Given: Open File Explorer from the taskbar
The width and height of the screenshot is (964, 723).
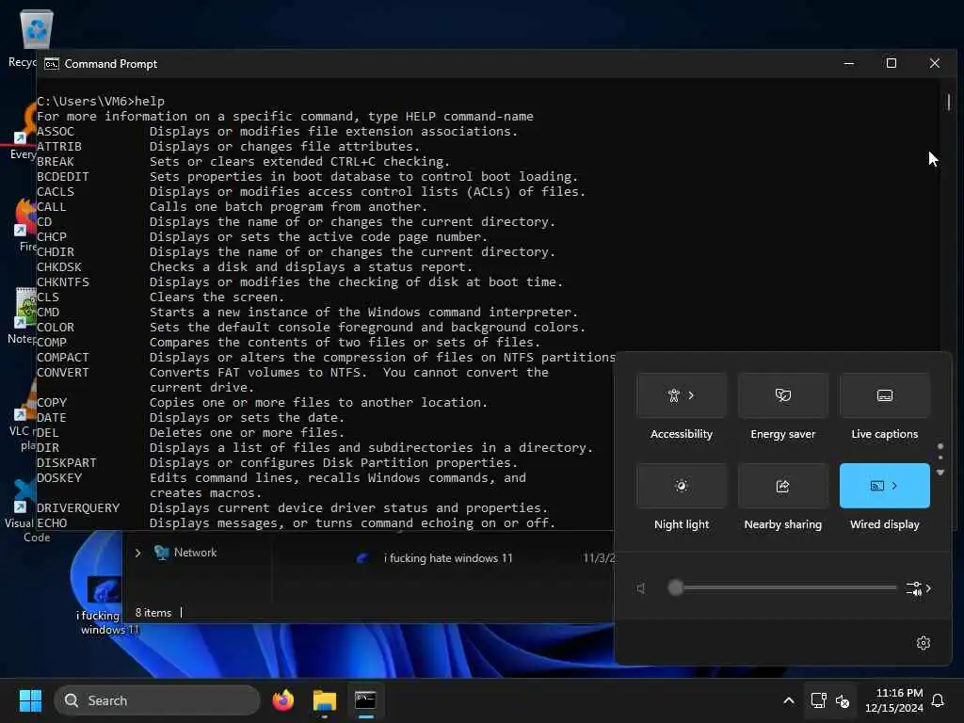Looking at the screenshot, I should tap(324, 700).
